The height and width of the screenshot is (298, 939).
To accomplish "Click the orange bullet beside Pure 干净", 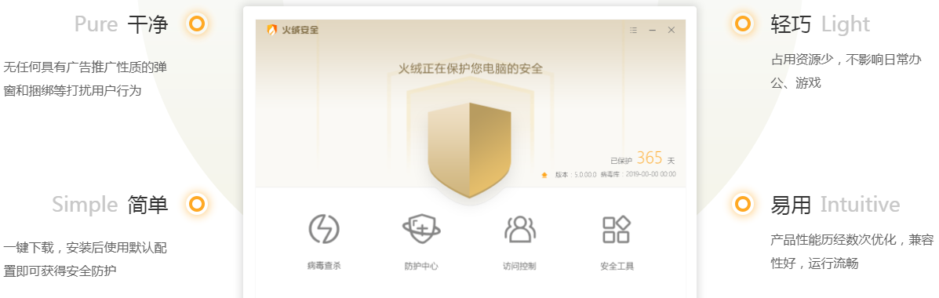I will pos(197,24).
